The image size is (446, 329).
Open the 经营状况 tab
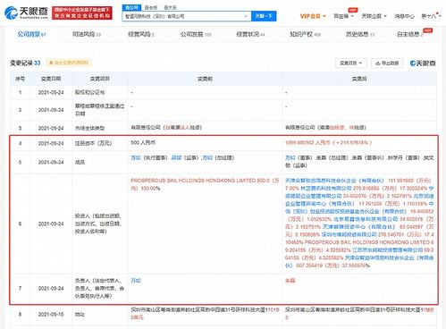[x=250, y=34]
